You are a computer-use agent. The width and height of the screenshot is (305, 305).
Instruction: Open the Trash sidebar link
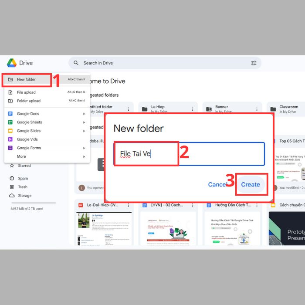tap(23, 187)
